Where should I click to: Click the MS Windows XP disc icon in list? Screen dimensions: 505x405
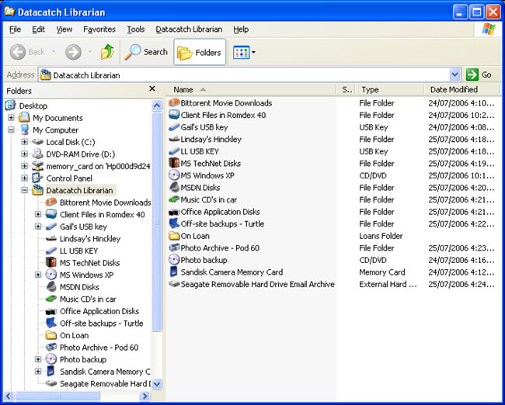[174, 175]
